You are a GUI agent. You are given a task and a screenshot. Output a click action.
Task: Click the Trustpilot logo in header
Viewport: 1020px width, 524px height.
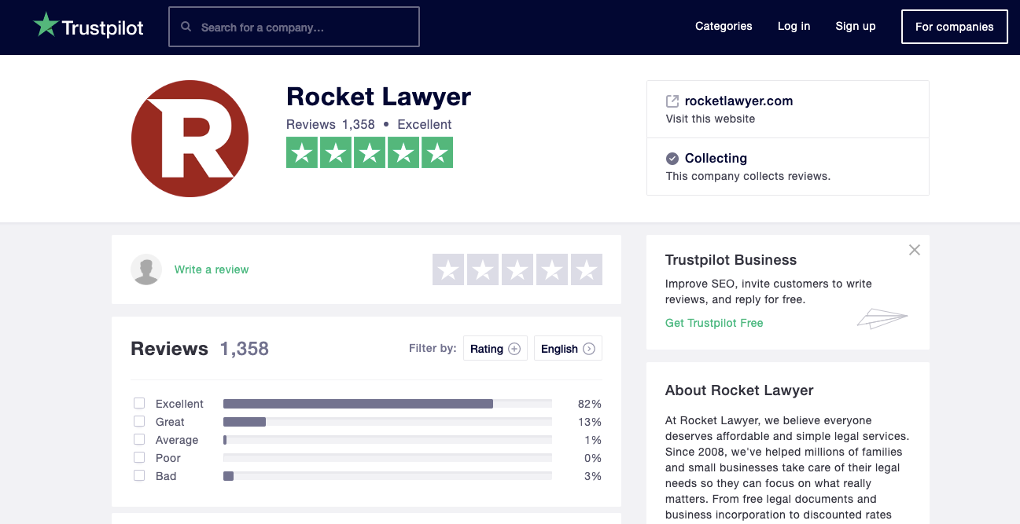[88, 26]
